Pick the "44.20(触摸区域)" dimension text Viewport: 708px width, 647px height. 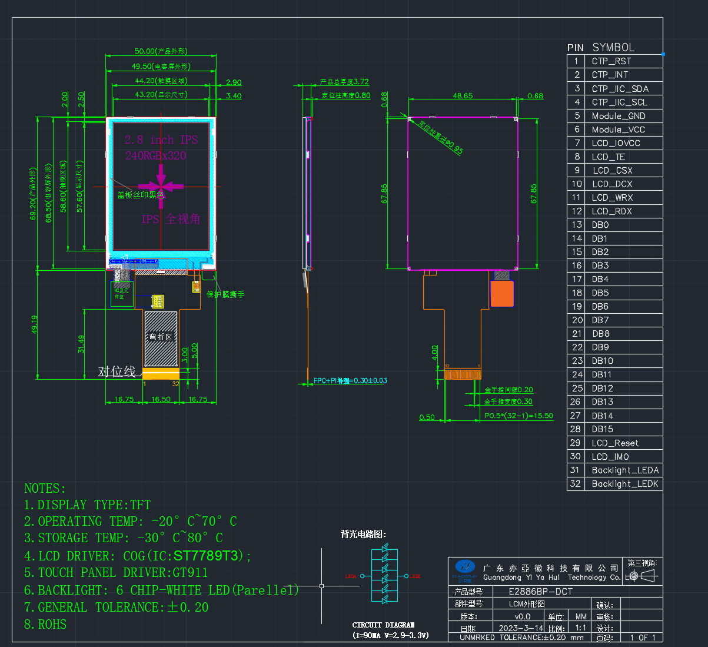[x=161, y=81]
